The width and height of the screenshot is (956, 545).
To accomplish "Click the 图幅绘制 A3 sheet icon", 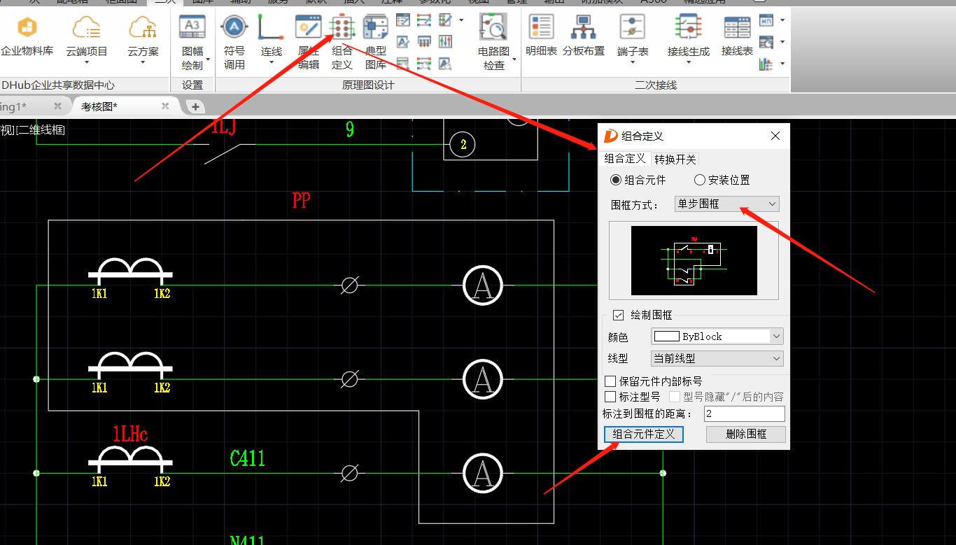I will (192, 28).
